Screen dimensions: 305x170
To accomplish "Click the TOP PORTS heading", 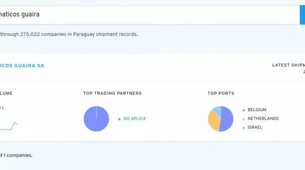I will (221, 93).
